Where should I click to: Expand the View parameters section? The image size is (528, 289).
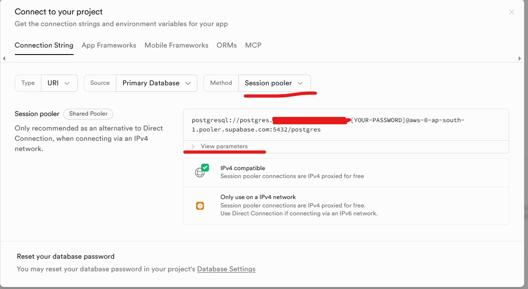coord(220,146)
